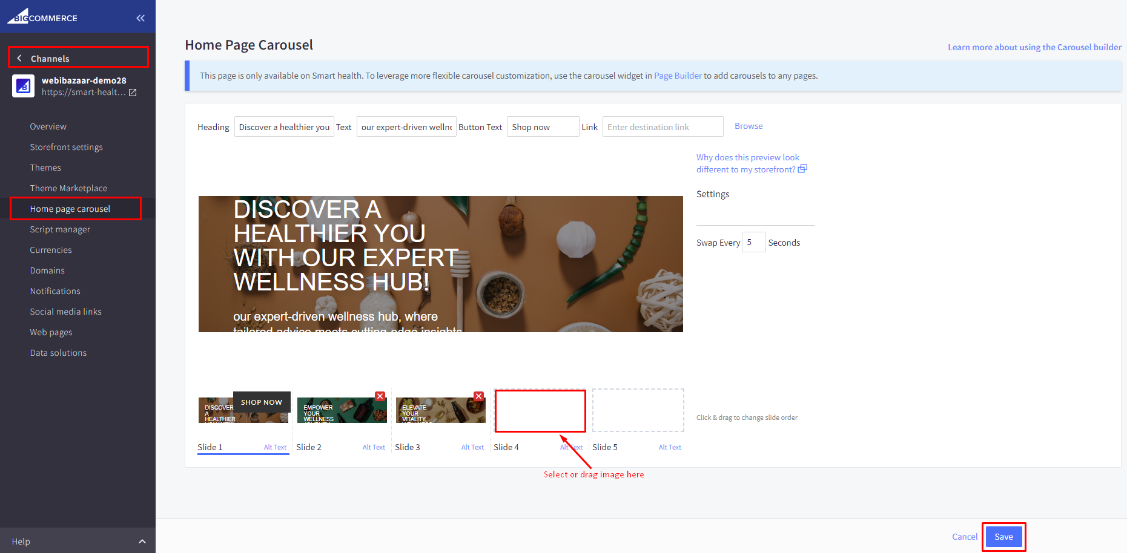Select Themes in the sidebar
The width and height of the screenshot is (1127, 553).
coord(45,168)
